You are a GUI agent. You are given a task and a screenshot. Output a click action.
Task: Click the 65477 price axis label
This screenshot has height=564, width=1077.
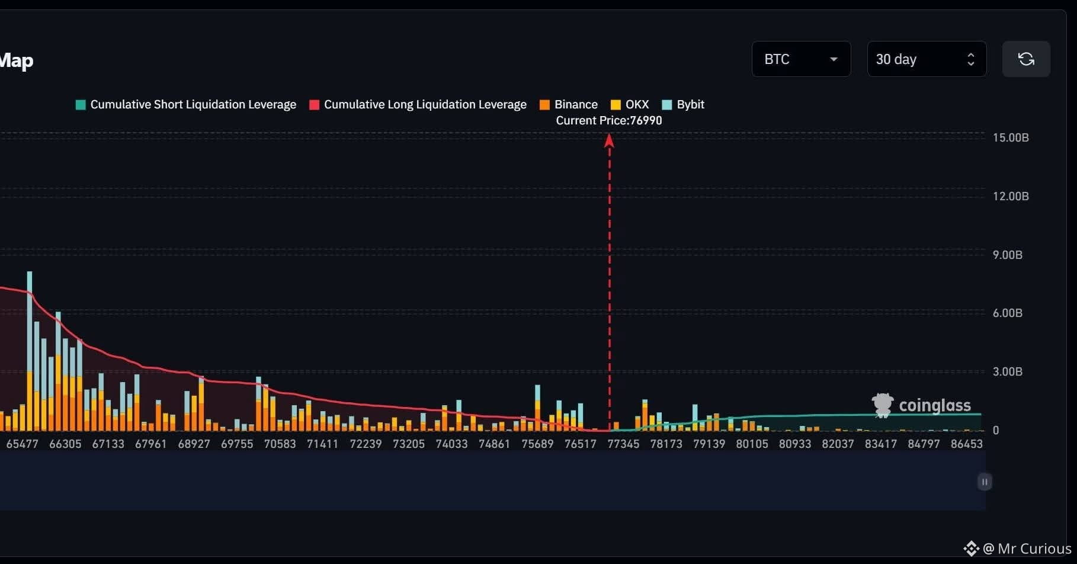coord(23,444)
